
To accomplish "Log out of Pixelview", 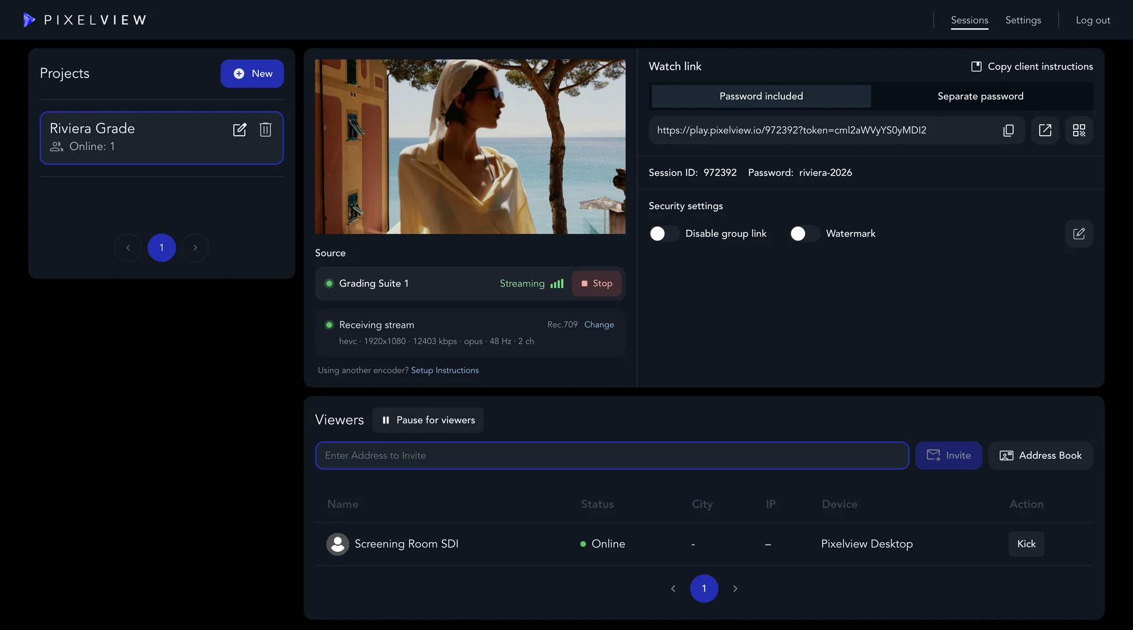I will tap(1093, 20).
